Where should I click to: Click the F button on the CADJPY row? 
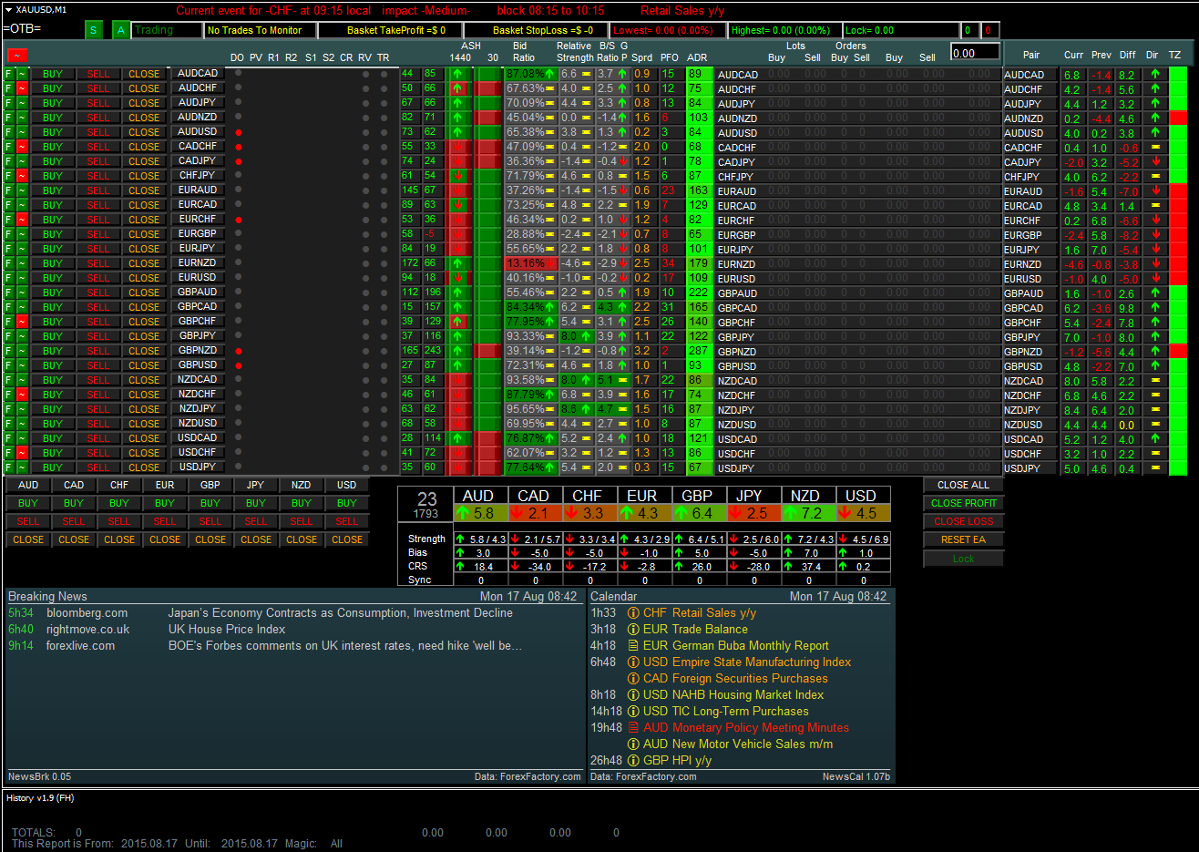click(9, 161)
